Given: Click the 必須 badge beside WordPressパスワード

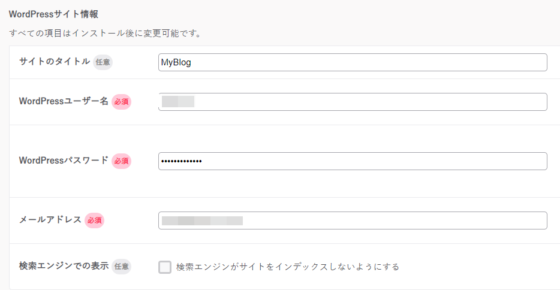Looking at the screenshot, I should point(122,161).
